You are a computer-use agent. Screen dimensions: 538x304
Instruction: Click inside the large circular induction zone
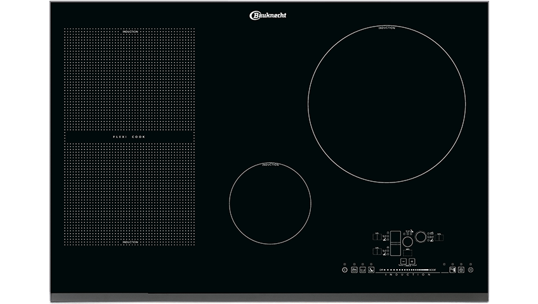pyautogui.click(x=387, y=104)
